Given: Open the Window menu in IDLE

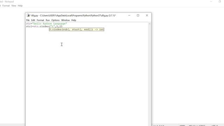Looking at the screenshot, I should point(65,20).
